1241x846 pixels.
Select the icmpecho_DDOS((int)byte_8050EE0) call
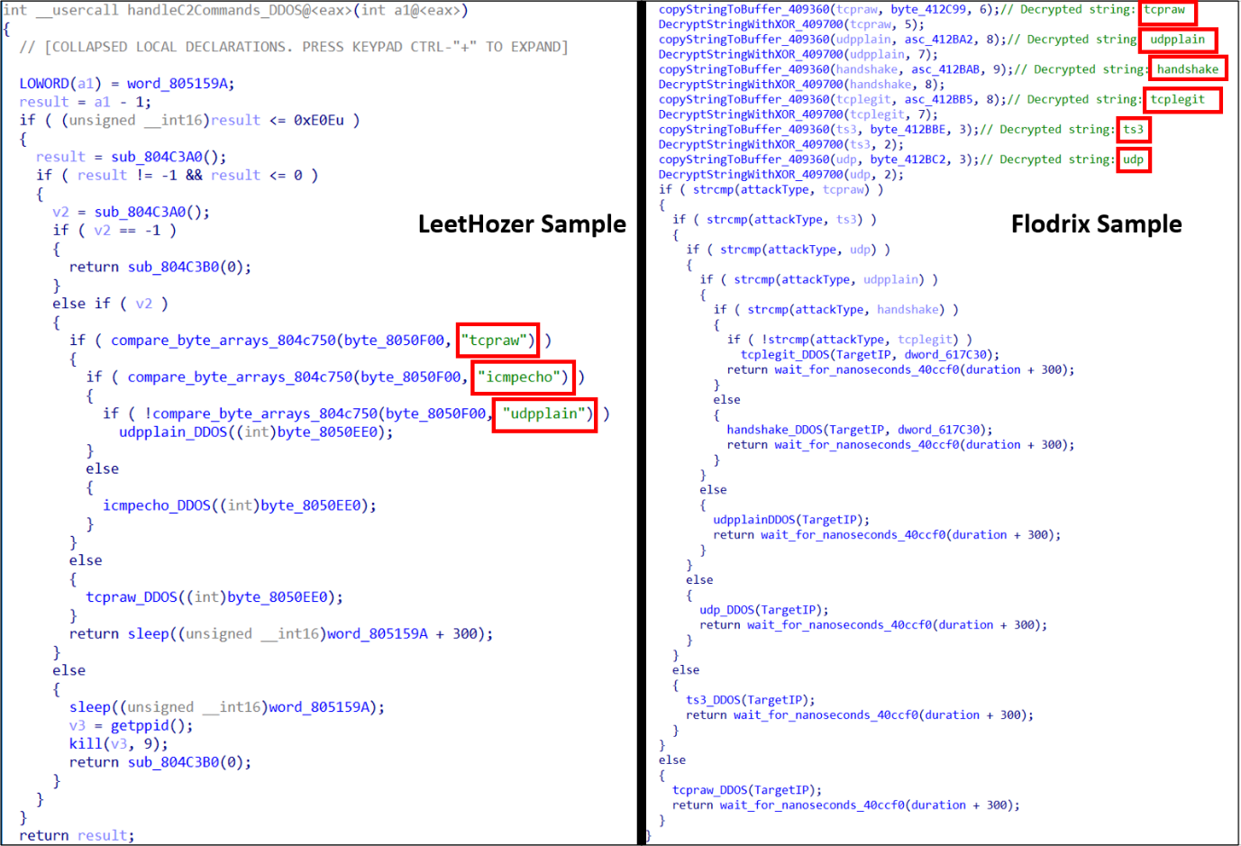click(240, 505)
